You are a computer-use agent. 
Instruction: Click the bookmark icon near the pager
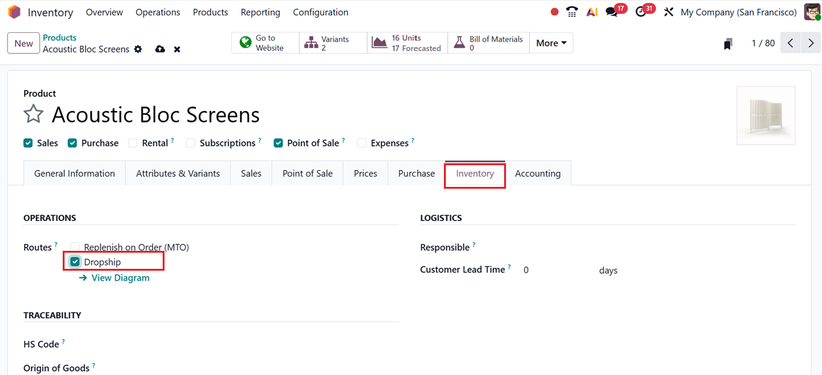pos(728,43)
